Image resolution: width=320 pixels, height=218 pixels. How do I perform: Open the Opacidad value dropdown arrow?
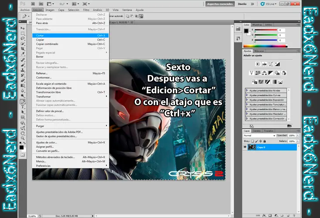point(297,136)
